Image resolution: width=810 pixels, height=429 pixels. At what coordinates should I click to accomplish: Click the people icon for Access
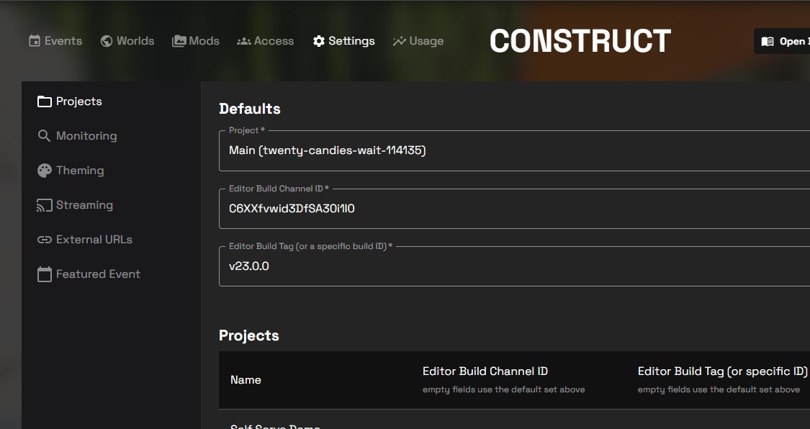pyautogui.click(x=244, y=41)
